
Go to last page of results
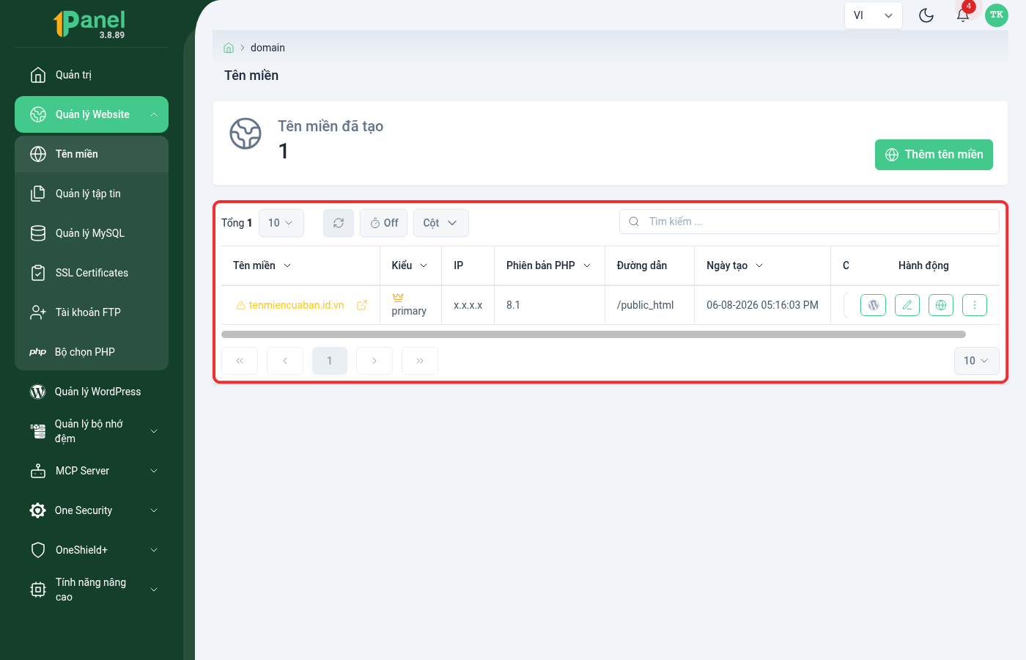[420, 361]
